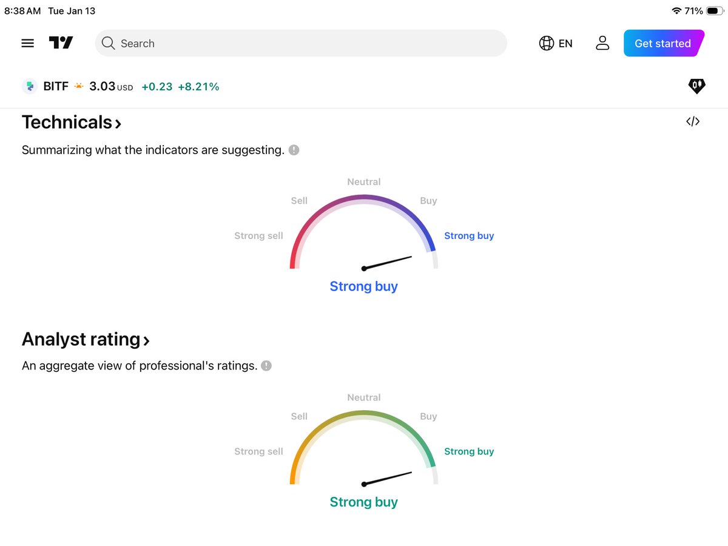Open the user profile icon
The image size is (728, 546).
click(x=602, y=43)
